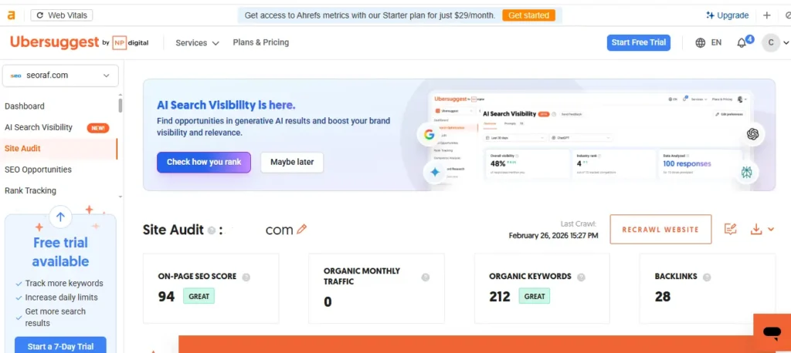Open AI Search Visibility sidebar item

click(39, 127)
